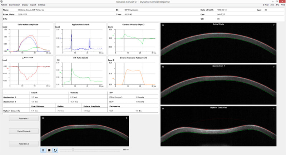Select the Initial State cornea image
Screen dimensions: 286x155
[218, 43]
